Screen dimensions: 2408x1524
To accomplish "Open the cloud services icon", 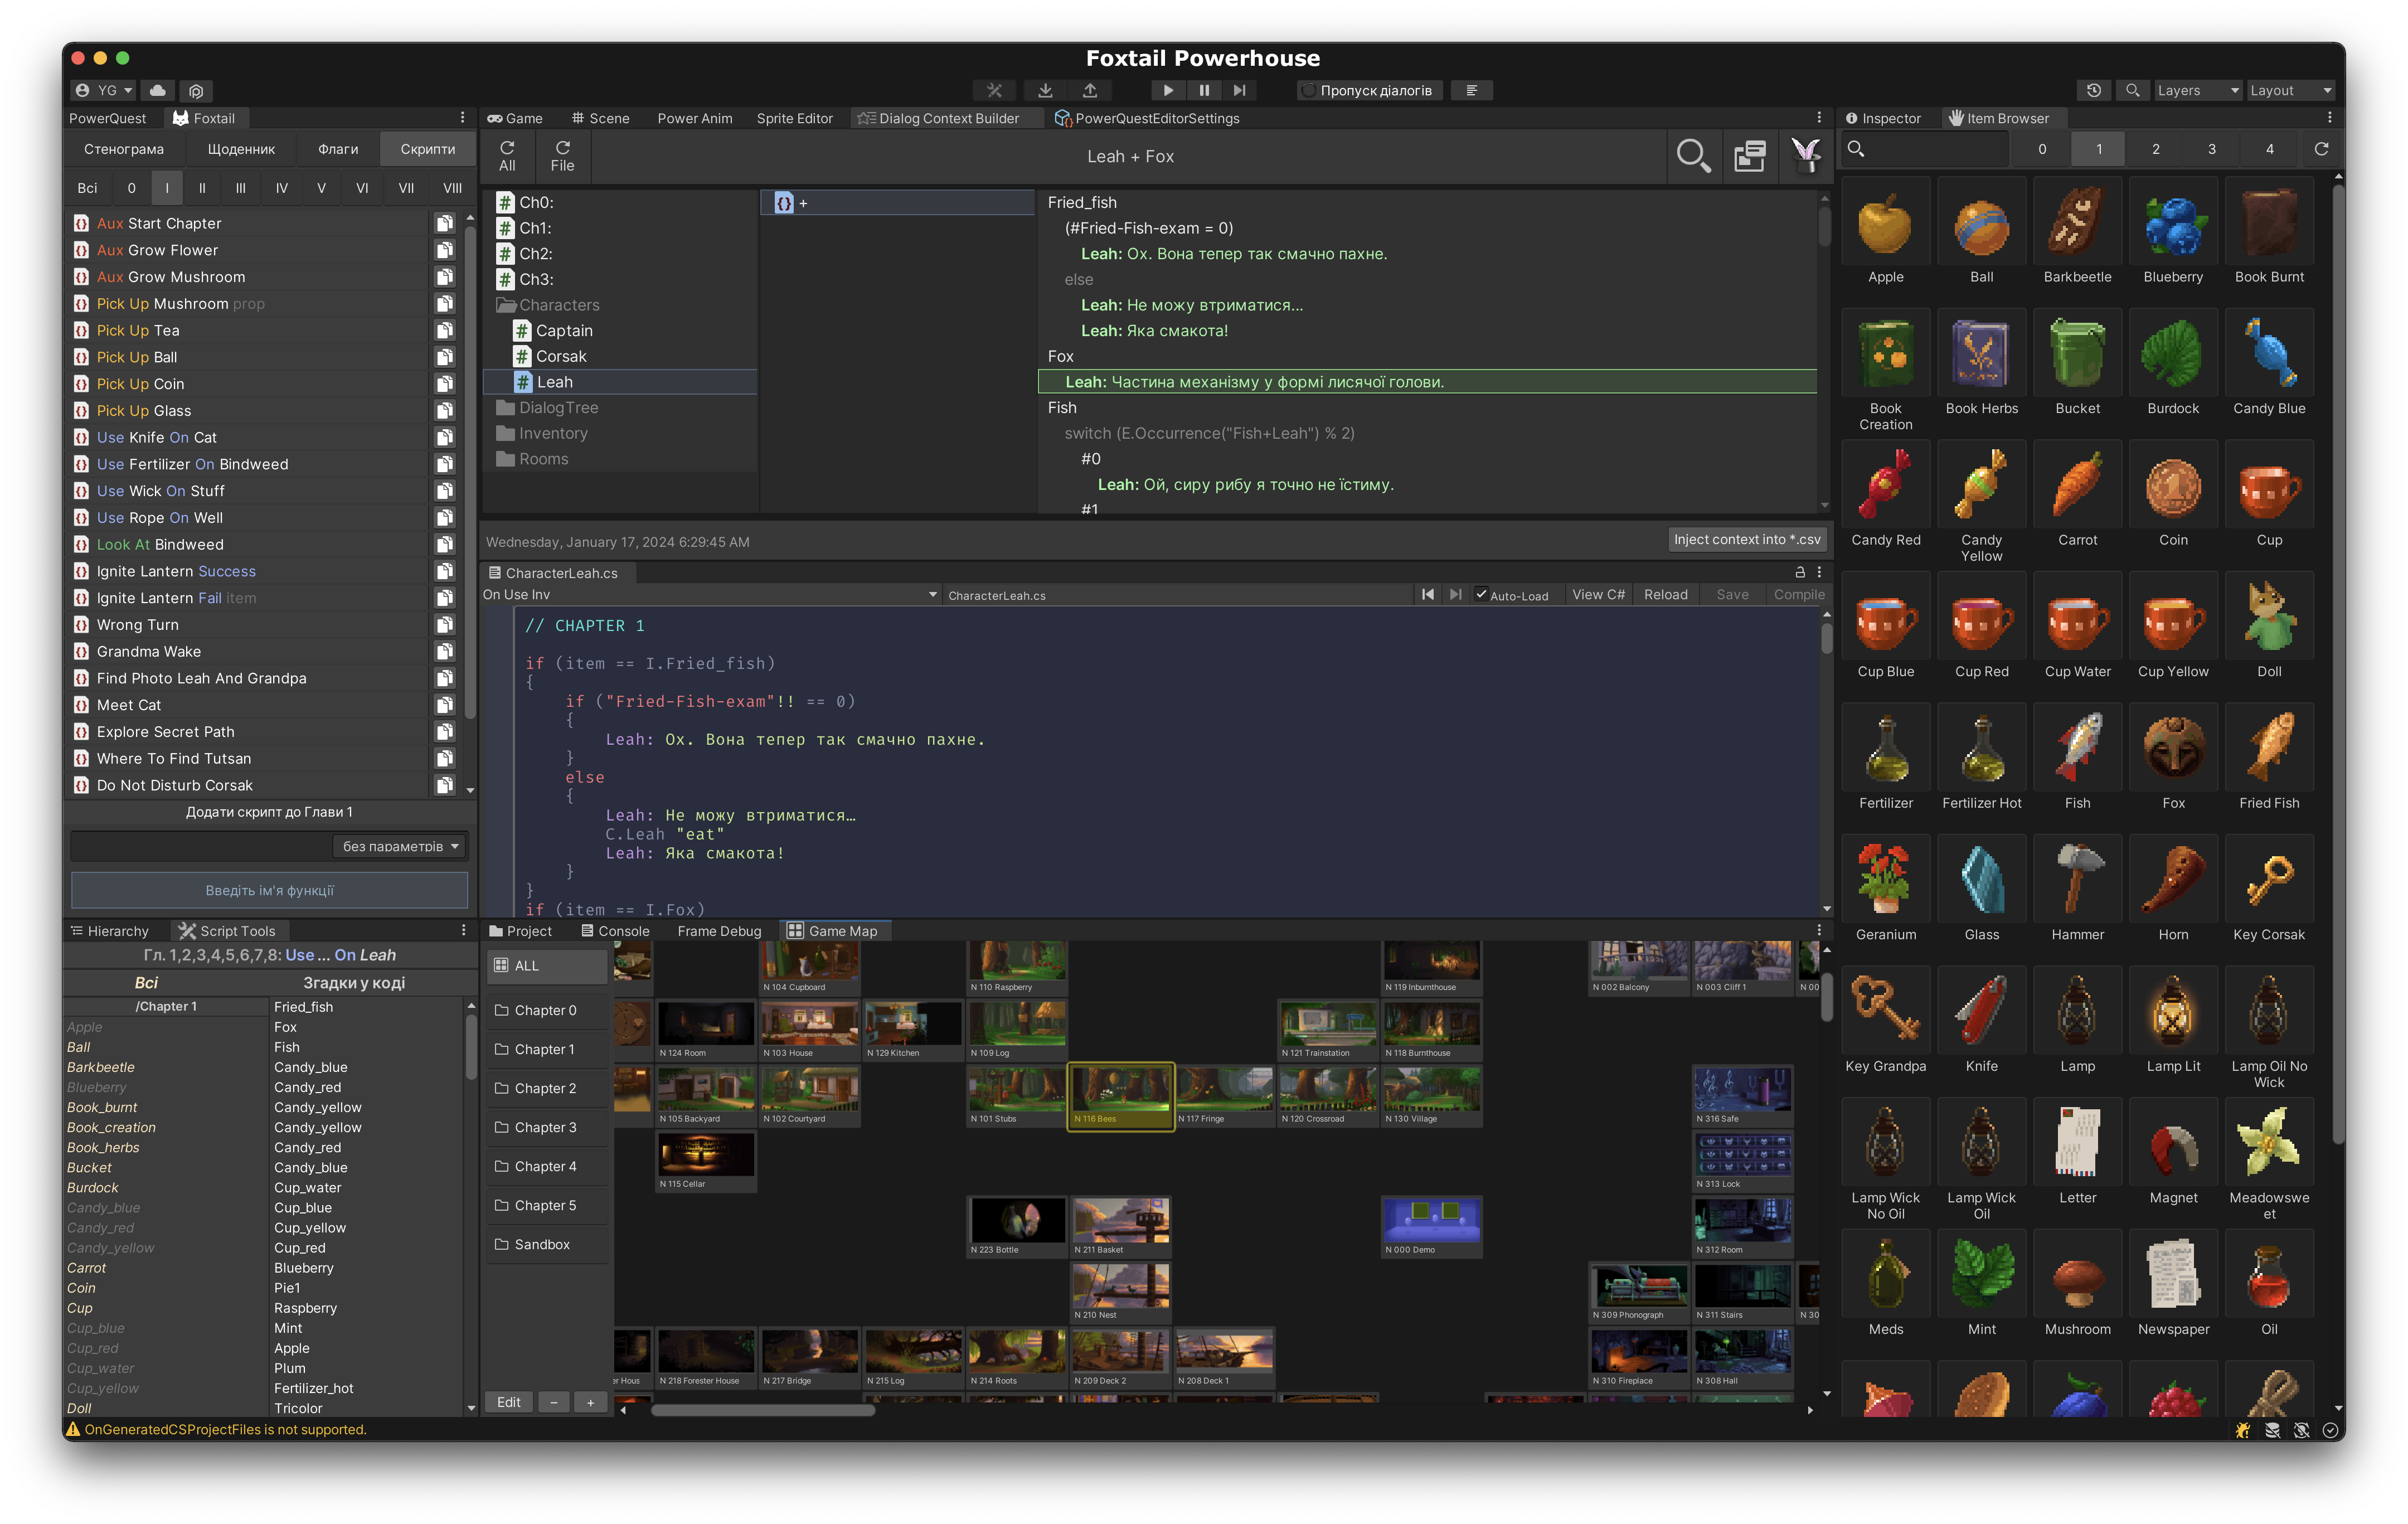I will coord(157,90).
